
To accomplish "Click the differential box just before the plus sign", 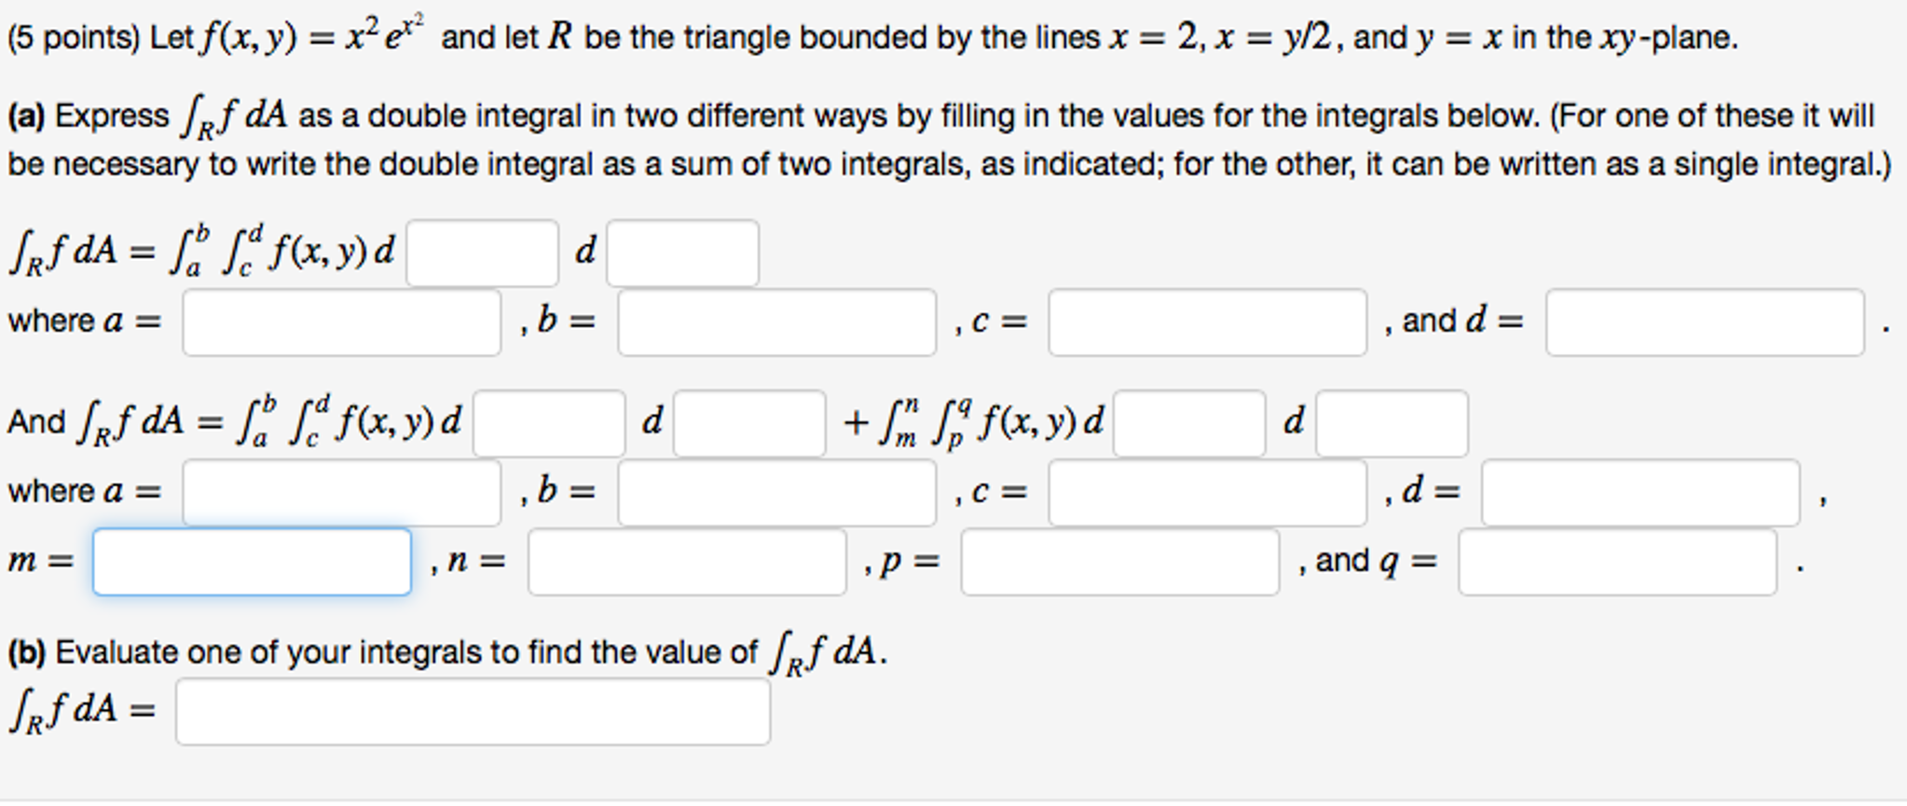I will 749,423.
